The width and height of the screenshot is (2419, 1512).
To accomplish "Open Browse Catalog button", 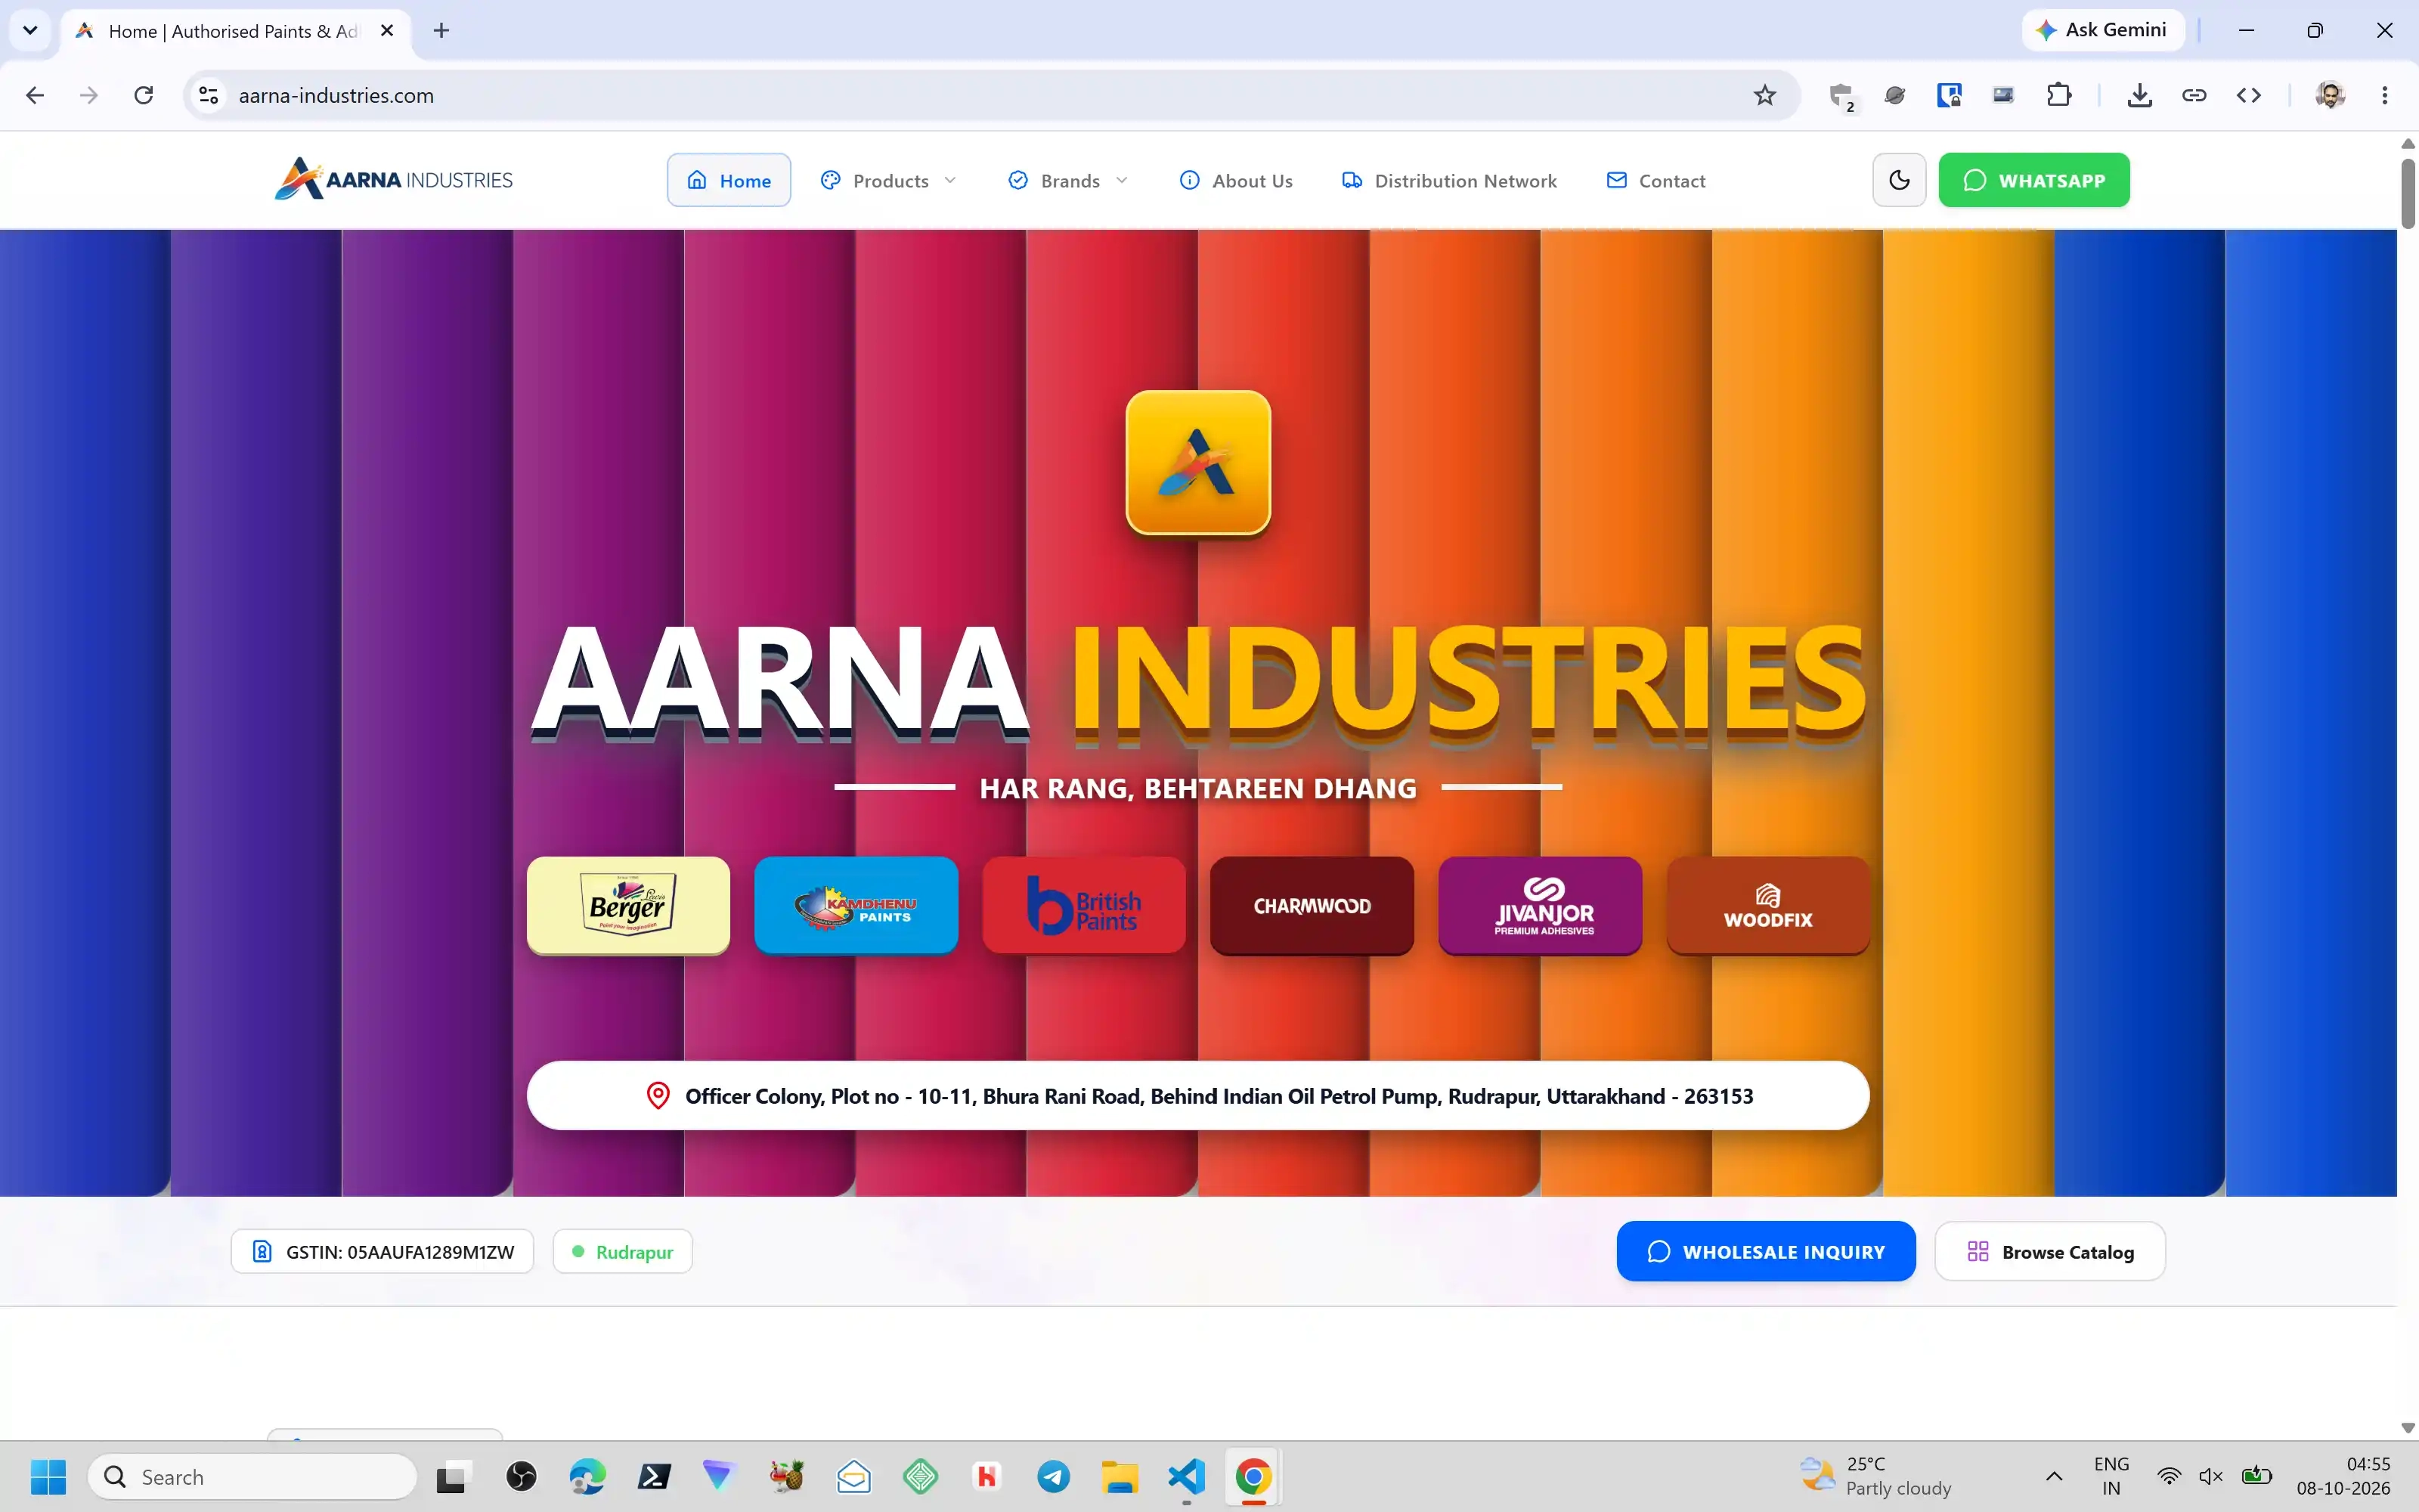I will pyautogui.click(x=2050, y=1251).
